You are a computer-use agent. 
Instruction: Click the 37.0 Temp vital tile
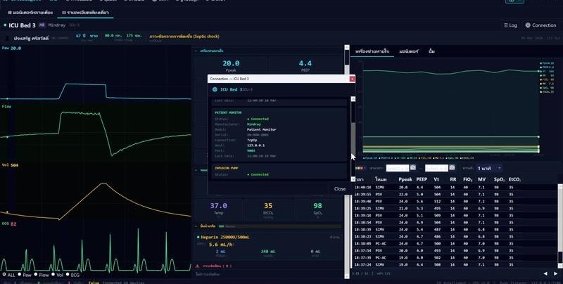click(219, 208)
